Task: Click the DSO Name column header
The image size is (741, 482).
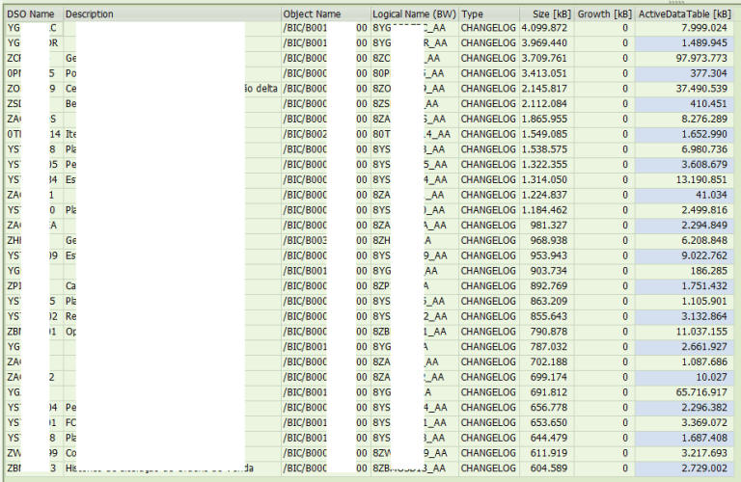Action: tap(32, 14)
